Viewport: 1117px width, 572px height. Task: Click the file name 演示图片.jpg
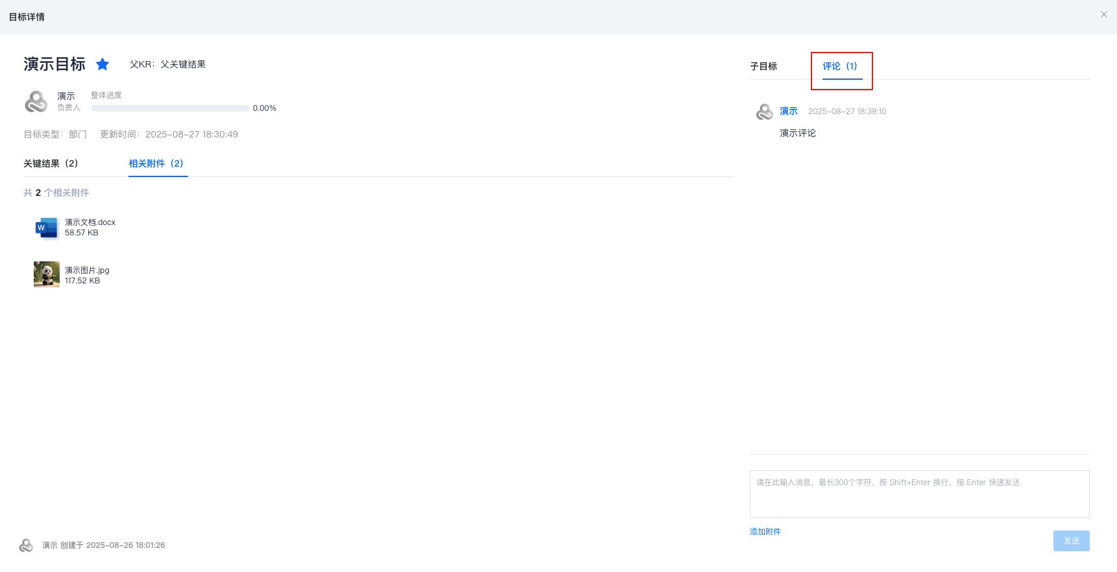(87, 270)
